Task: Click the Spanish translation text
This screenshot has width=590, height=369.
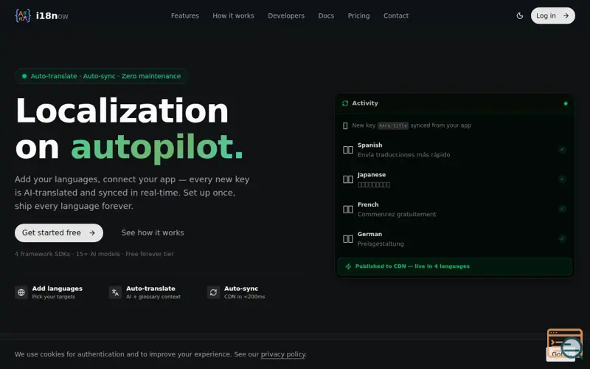Action: 403,155
